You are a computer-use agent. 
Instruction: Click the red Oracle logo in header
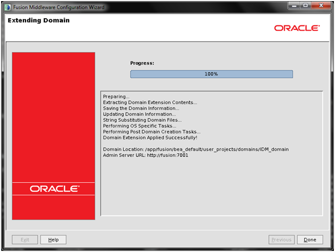(297, 28)
